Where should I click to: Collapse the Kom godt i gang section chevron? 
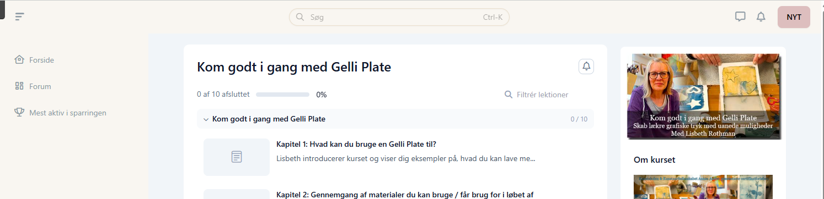[206, 119]
